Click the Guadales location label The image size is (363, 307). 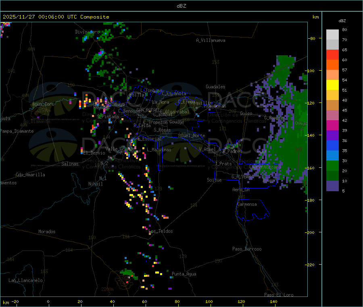coord(215,87)
